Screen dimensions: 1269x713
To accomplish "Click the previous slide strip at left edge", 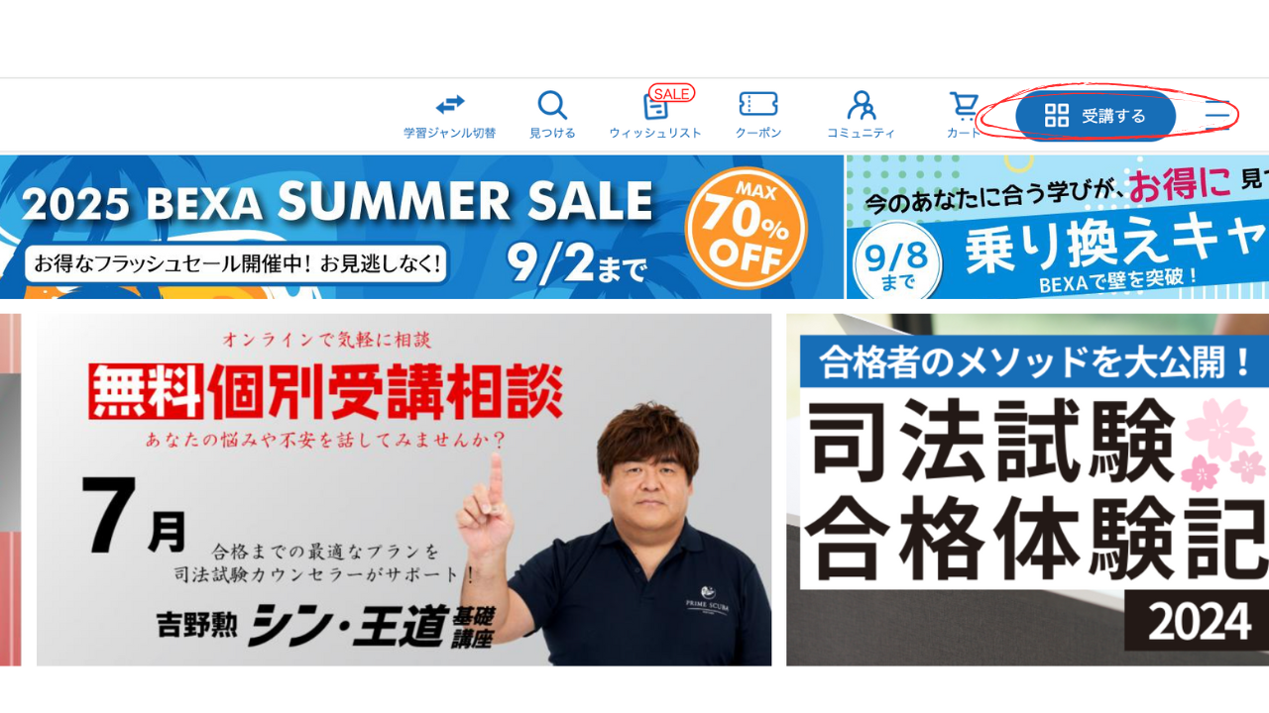I will pos(10,490).
